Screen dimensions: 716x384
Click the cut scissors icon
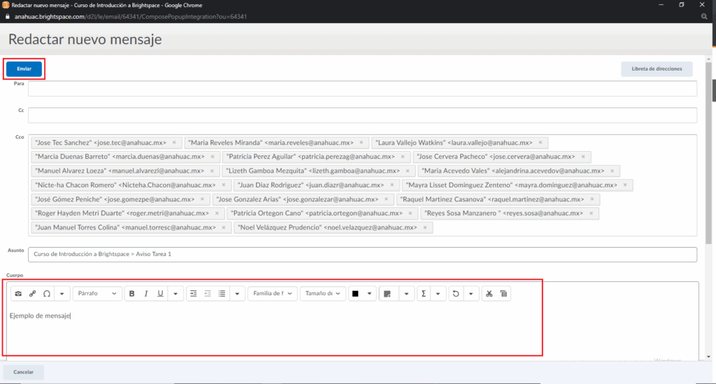click(489, 294)
